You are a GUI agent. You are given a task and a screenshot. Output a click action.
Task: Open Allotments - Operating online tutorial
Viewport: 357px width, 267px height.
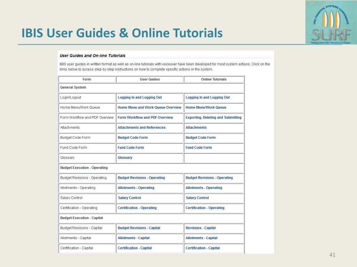coord(204,188)
